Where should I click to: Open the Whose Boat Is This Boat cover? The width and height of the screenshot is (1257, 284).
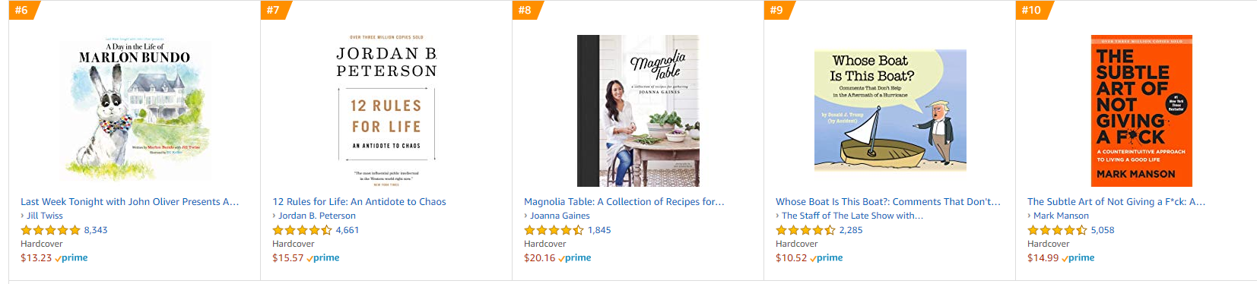click(890, 111)
